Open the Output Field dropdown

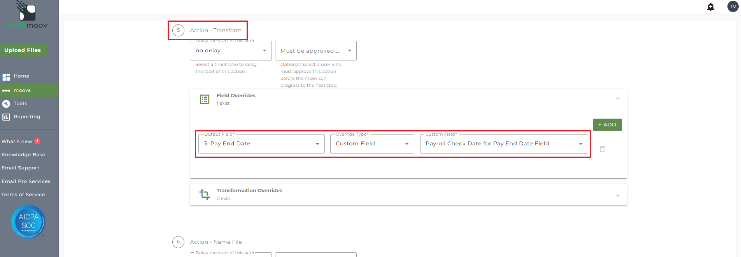[261, 144]
